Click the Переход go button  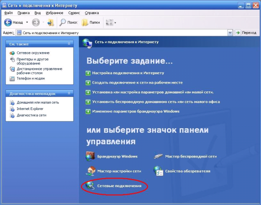246,33
